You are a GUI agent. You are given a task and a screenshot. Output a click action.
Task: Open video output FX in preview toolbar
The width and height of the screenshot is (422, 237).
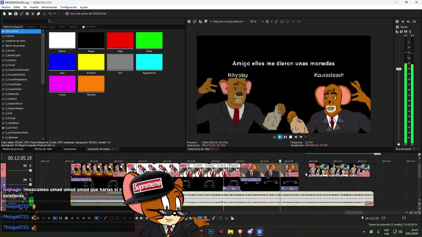(x=200, y=21)
